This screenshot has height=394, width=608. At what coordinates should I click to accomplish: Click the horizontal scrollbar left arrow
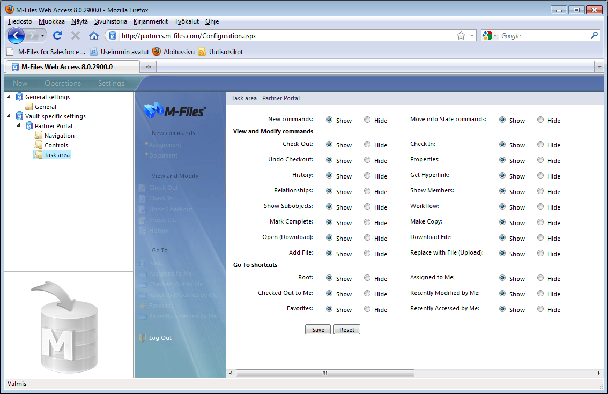[x=231, y=373]
